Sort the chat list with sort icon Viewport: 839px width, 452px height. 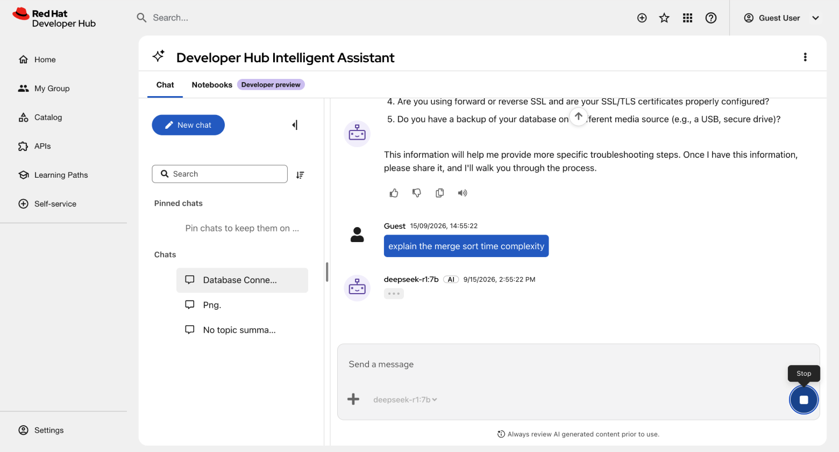point(300,174)
